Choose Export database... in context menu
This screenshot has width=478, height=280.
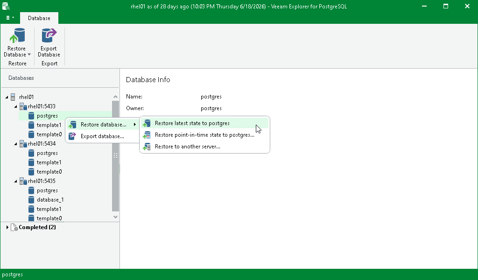pos(102,136)
